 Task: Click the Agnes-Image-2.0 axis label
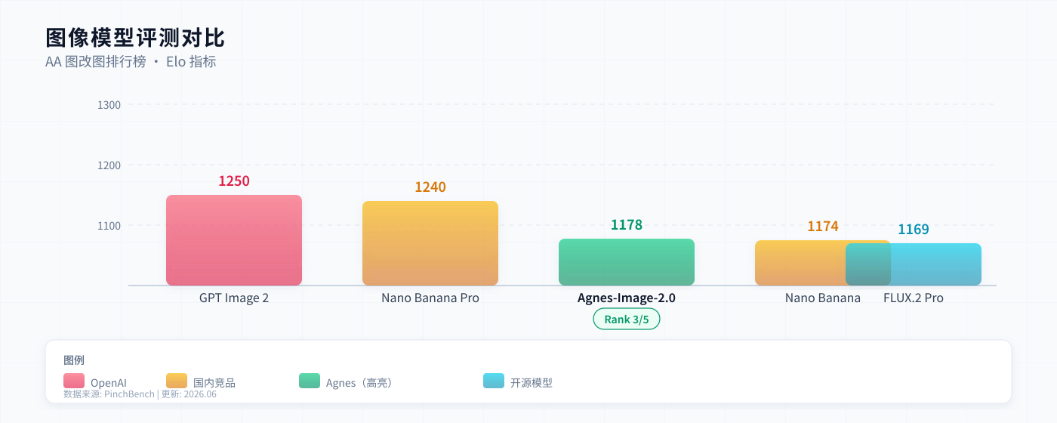click(627, 298)
